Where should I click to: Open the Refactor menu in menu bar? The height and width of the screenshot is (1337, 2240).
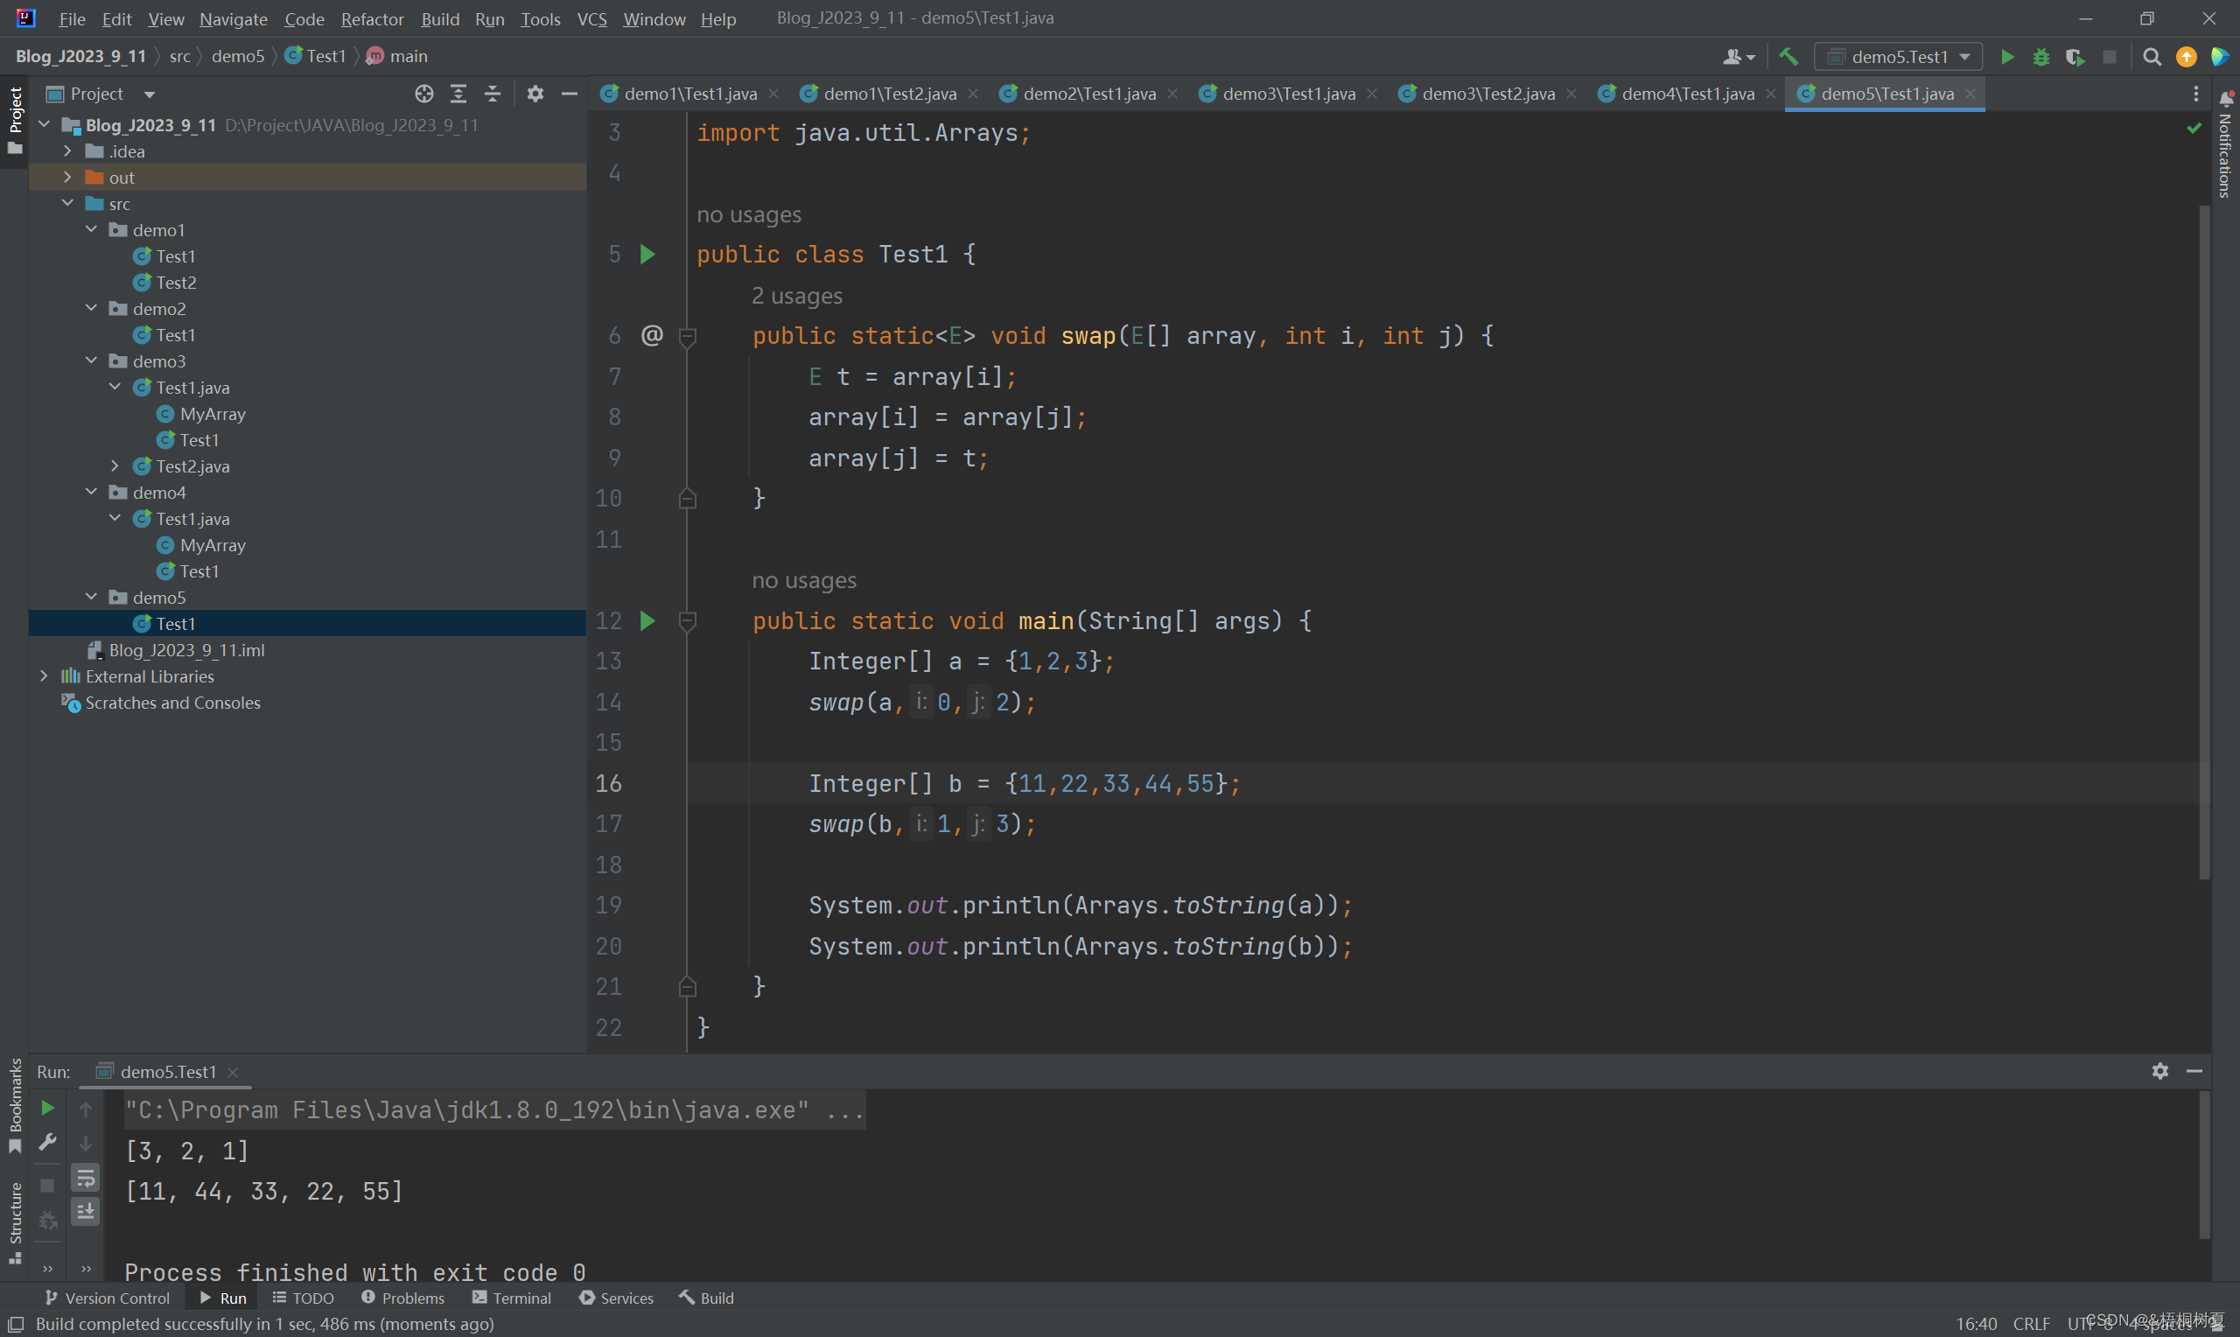tap(371, 17)
